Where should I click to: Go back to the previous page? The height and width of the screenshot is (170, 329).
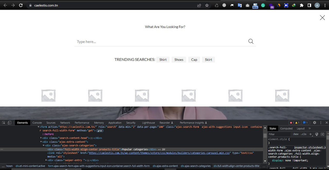coord(5,5)
